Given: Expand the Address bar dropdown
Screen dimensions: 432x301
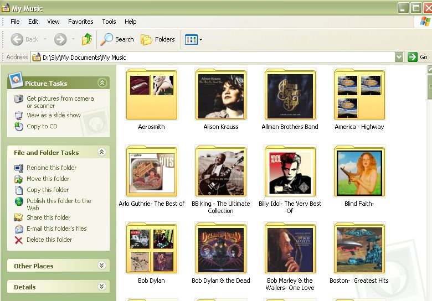Looking at the screenshot, I should click(399, 57).
